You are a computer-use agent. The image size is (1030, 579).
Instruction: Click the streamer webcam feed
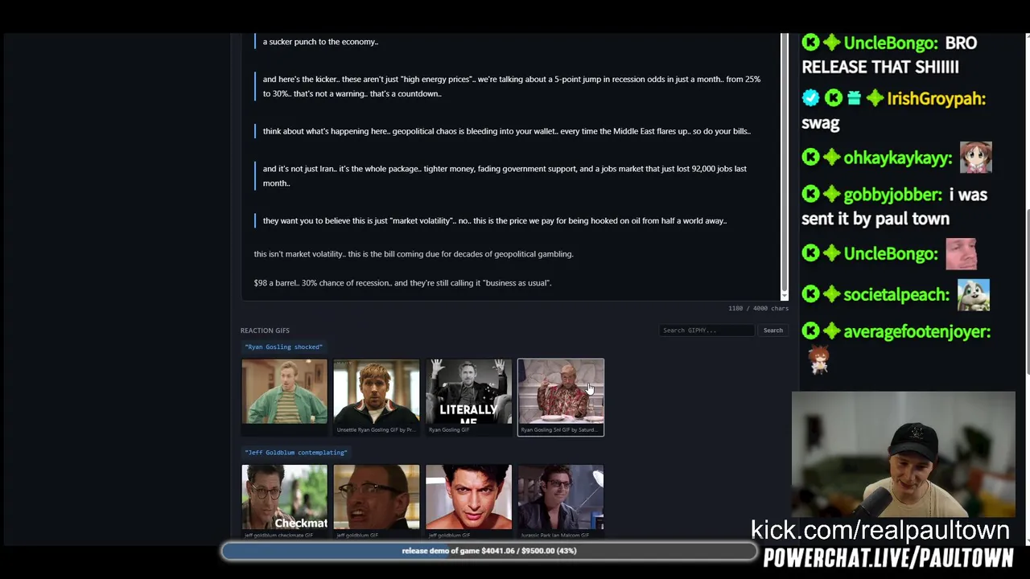[x=903, y=454]
